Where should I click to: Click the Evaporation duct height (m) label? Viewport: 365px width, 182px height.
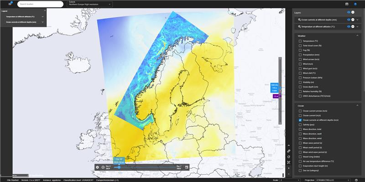click(315, 166)
